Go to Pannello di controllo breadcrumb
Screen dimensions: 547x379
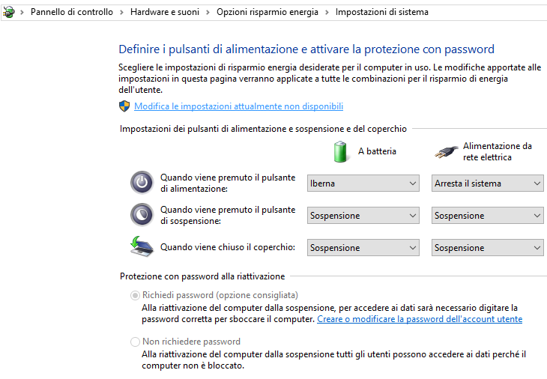72,12
